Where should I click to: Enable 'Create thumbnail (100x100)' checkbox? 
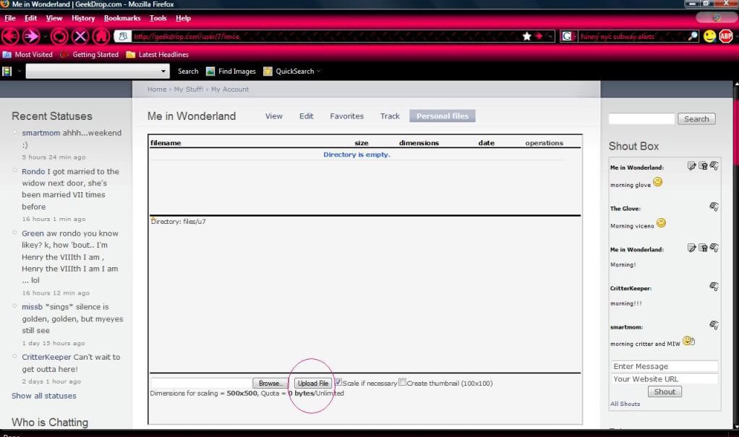[402, 382]
